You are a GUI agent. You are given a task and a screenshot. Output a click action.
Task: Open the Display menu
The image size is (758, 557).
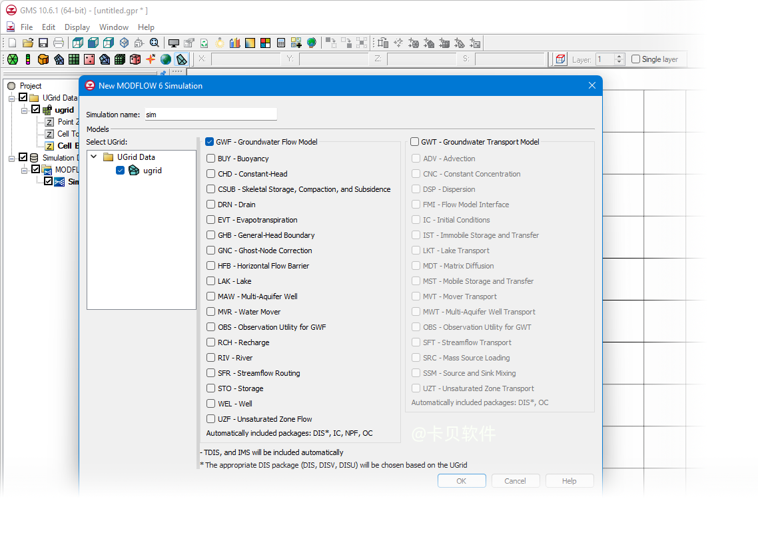pos(77,27)
